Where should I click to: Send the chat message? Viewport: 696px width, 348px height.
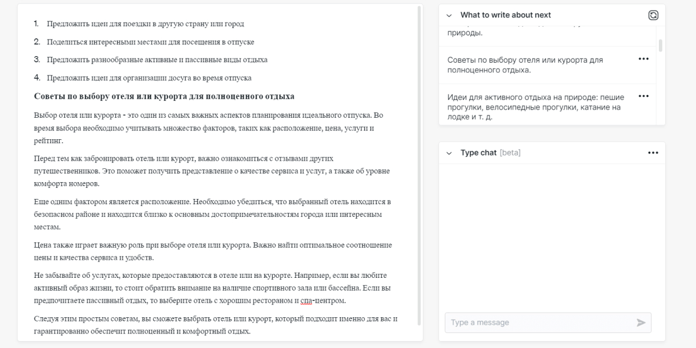(x=641, y=322)
